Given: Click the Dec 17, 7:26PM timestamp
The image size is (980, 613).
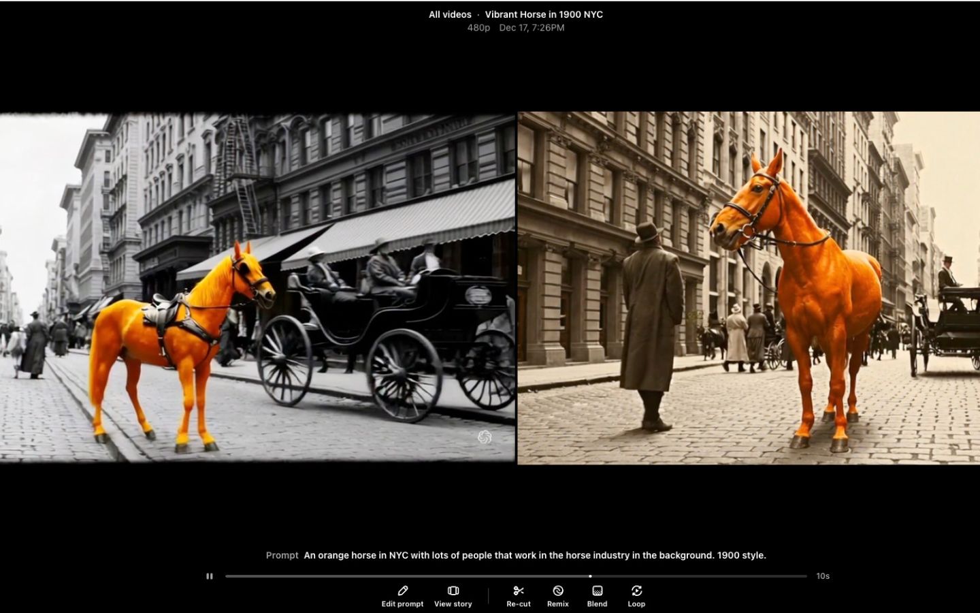Looking at the screenshot, I should point(532,28).
